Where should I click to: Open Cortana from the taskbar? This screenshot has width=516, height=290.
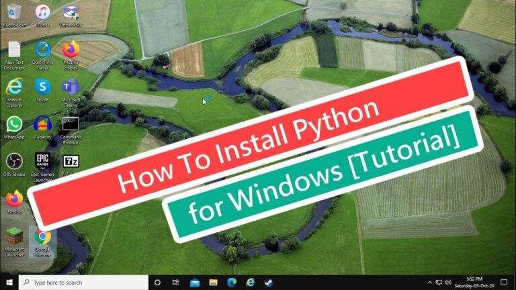click(x=157, y=283)
